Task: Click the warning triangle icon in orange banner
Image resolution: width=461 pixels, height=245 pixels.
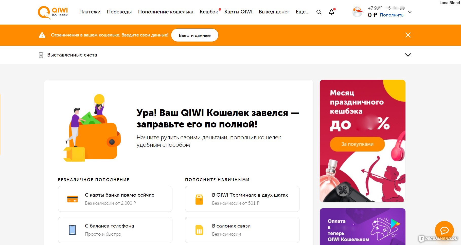Action: [42, 35]
